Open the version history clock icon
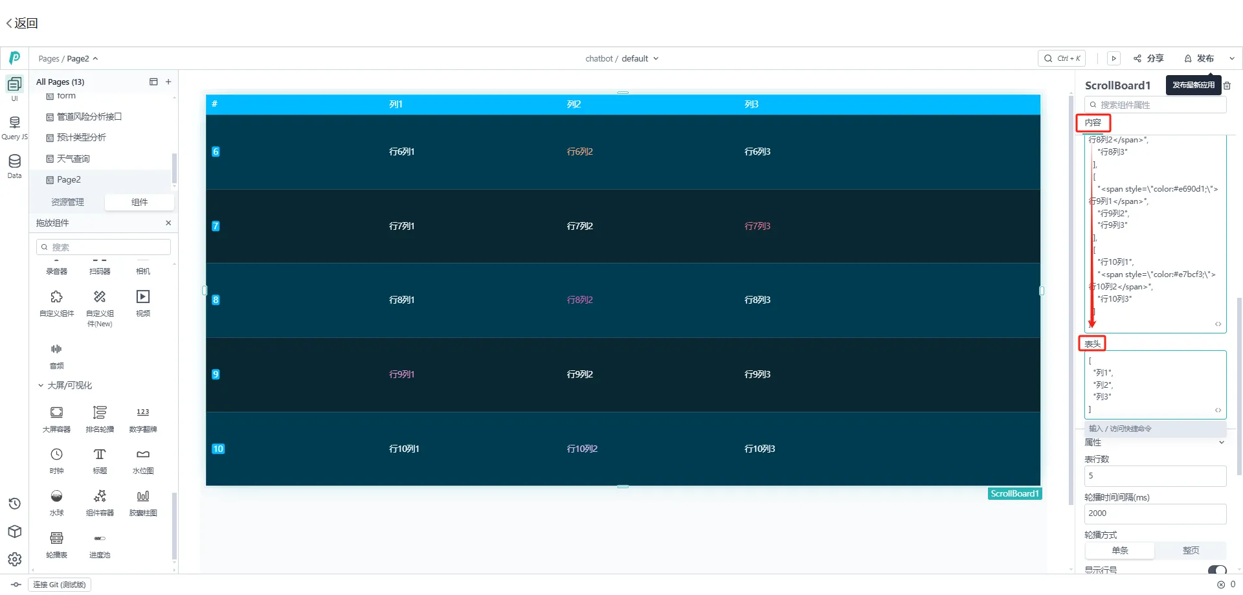Image resolution: width=1243 pixels, height=595 pixels. click(14, 504)
